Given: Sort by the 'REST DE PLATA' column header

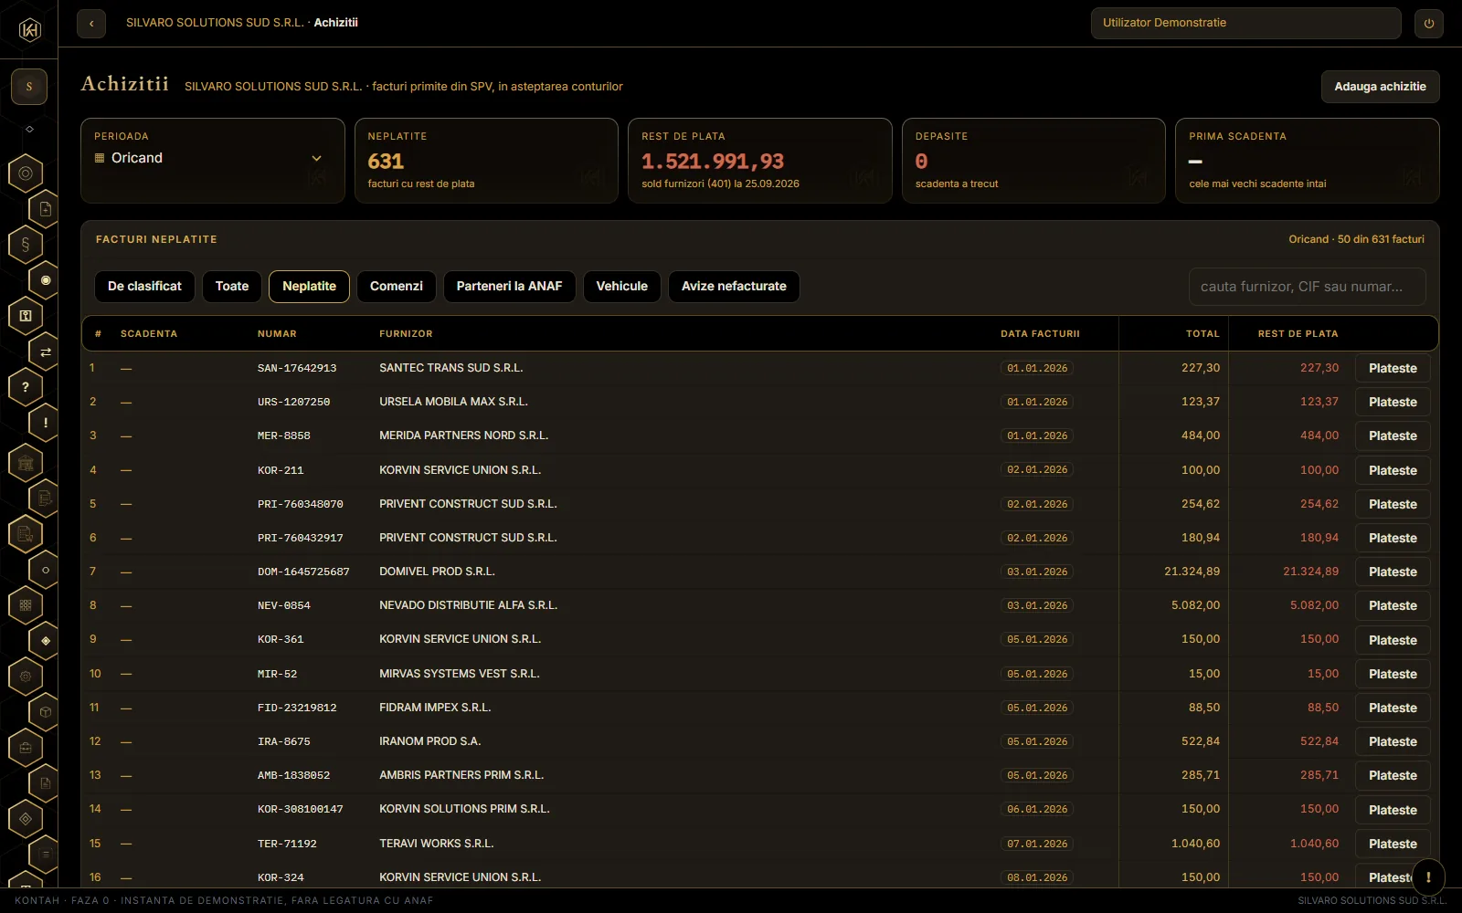Looking at the screenshot, I should [x=1298, y=334].
